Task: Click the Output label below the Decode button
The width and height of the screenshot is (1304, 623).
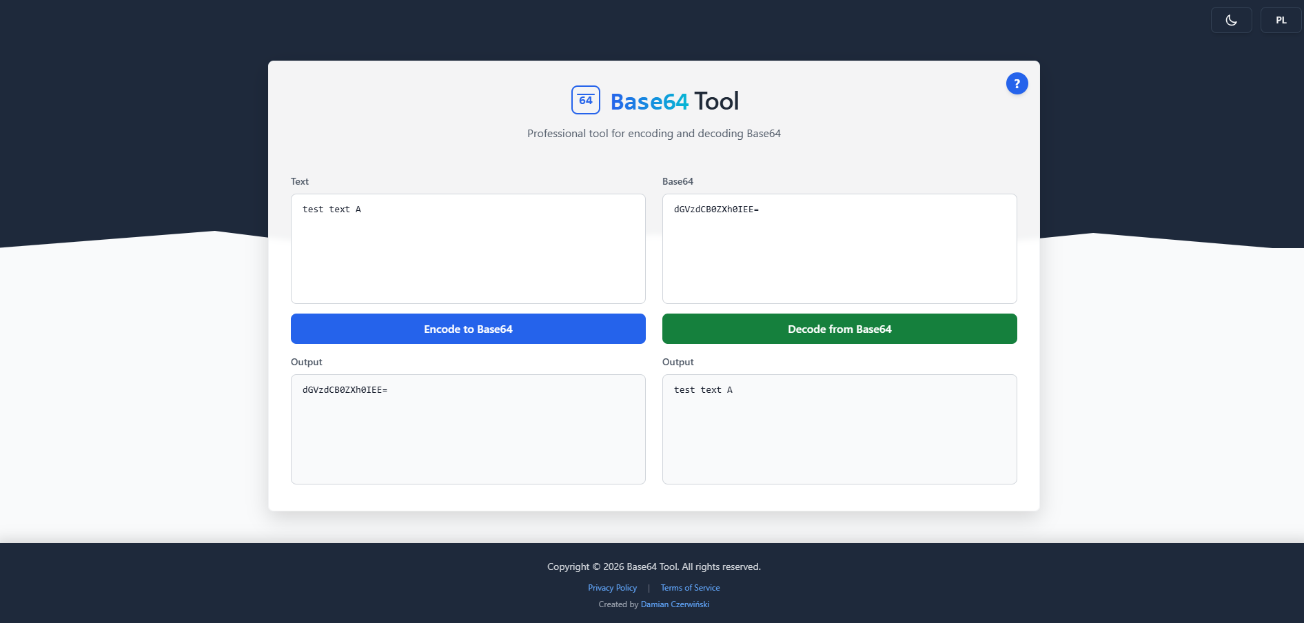Action: 678,362
